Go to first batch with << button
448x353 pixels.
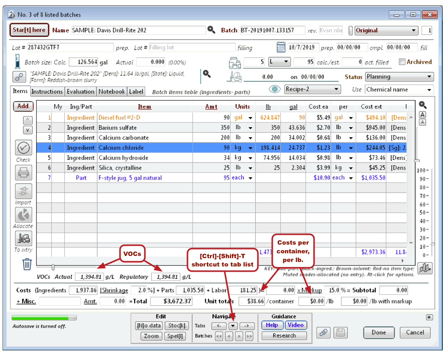219,336
